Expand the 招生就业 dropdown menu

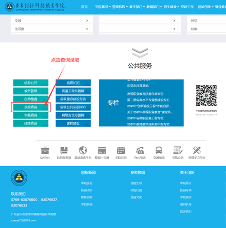point(171,7)
